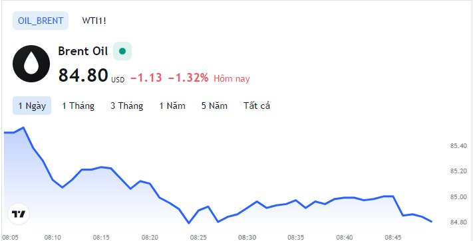Viewport: 473px width, 241px height.
Task: Click the 84.80 price value
Action: click(x=83, y=75)
